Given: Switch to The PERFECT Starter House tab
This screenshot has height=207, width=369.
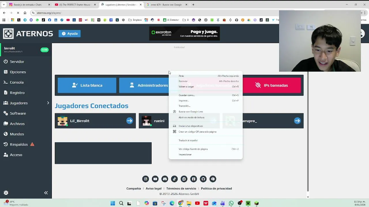Looking at the screenshot, I should point(75,5).
